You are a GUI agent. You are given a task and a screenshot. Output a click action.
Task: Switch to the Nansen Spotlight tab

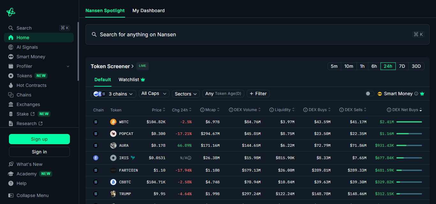tap(105, 11)
